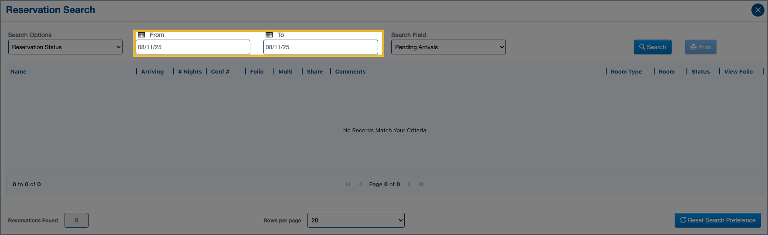Close the Reservation Search dialog
Image resolution: width=768 pixels, height=235 pixels.
(758, 10)
